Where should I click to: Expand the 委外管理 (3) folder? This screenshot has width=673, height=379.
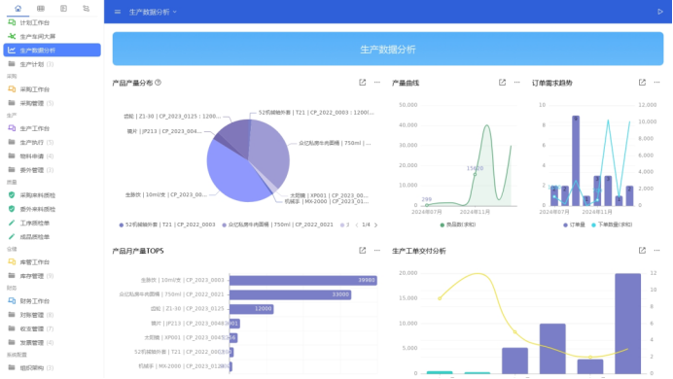[x=52, y=170]
